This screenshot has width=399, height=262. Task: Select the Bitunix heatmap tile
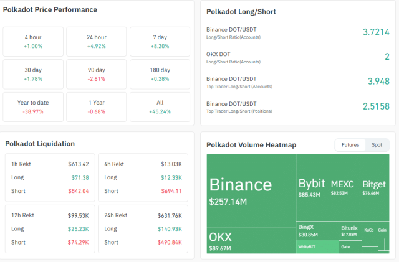click(349, 231)
